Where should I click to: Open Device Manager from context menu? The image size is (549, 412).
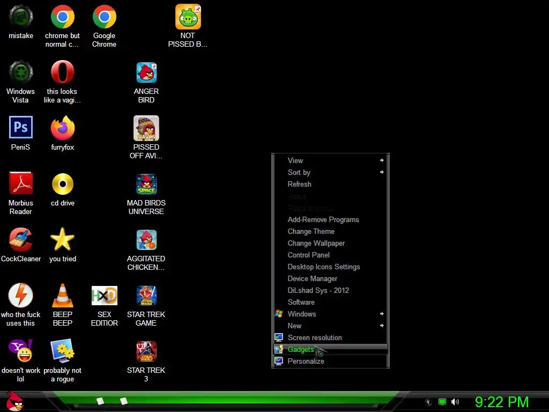(x=330, y=278)
